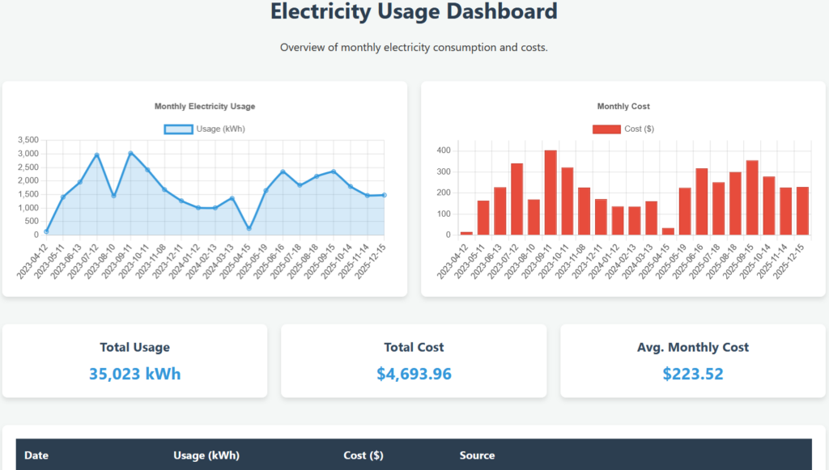Click the 2025-04-15 low point on usage line
The image size is (829, 470).
[x=249, y=229]
